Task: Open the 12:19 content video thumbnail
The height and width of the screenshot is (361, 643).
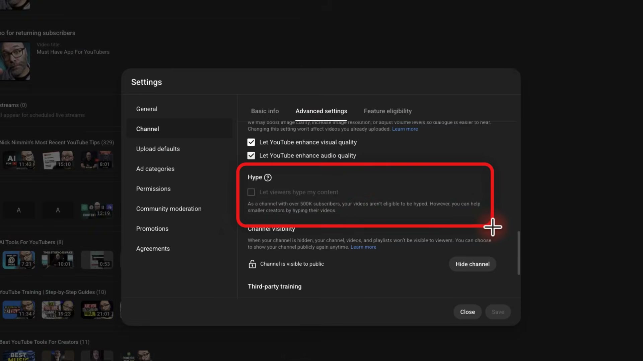Action: point(97,210)
